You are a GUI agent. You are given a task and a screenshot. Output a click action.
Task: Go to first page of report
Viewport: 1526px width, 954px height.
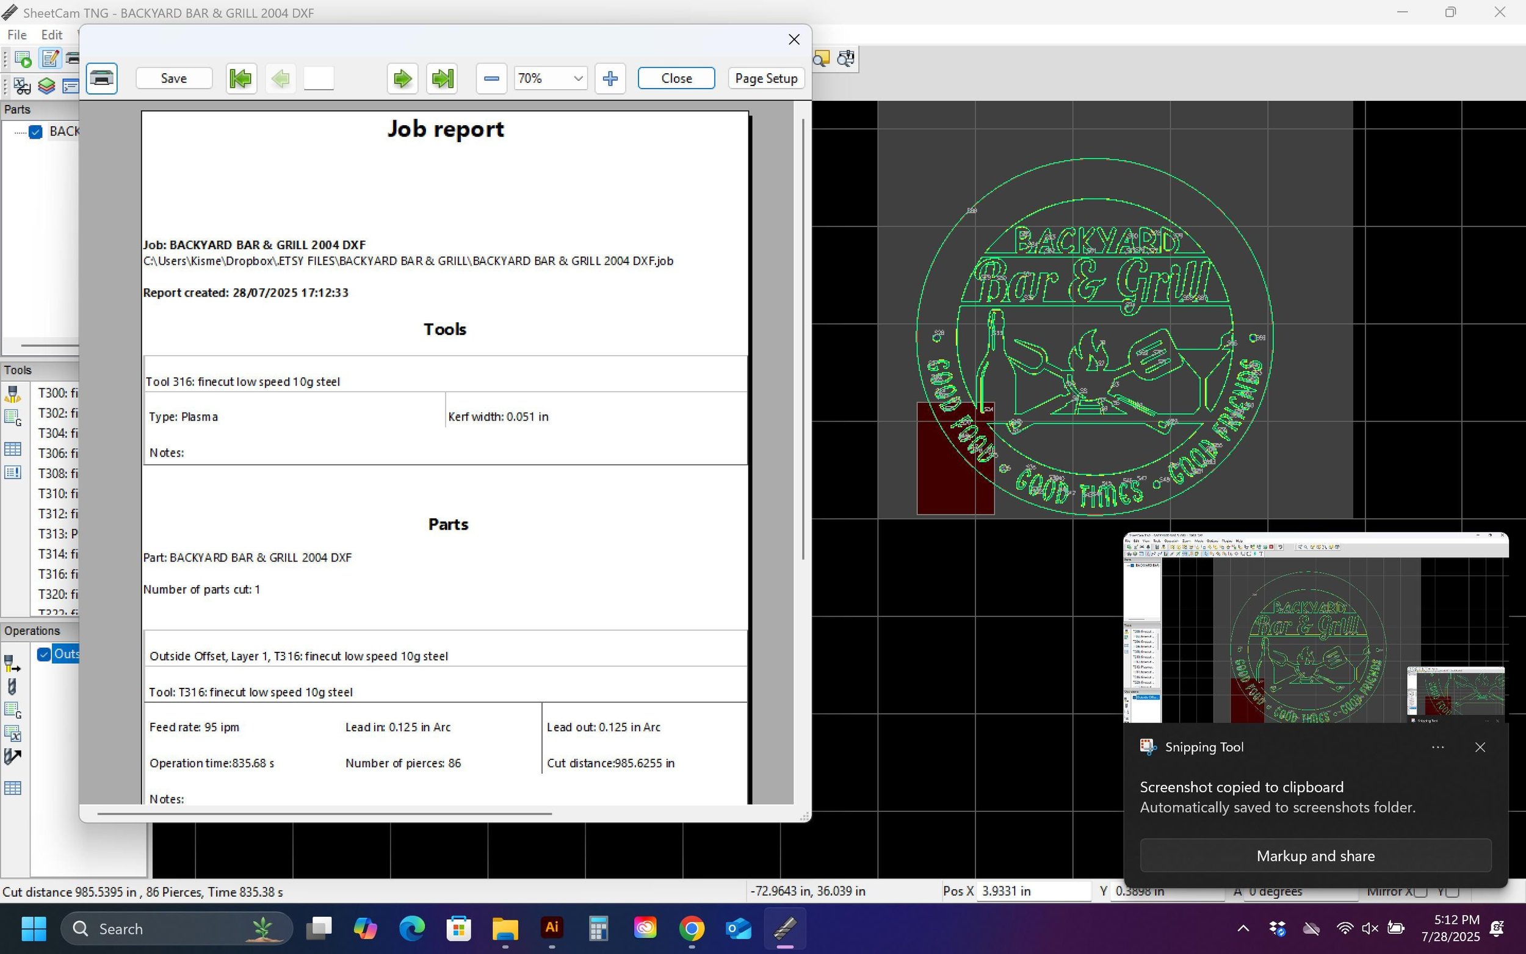click(x=241, y=78)
